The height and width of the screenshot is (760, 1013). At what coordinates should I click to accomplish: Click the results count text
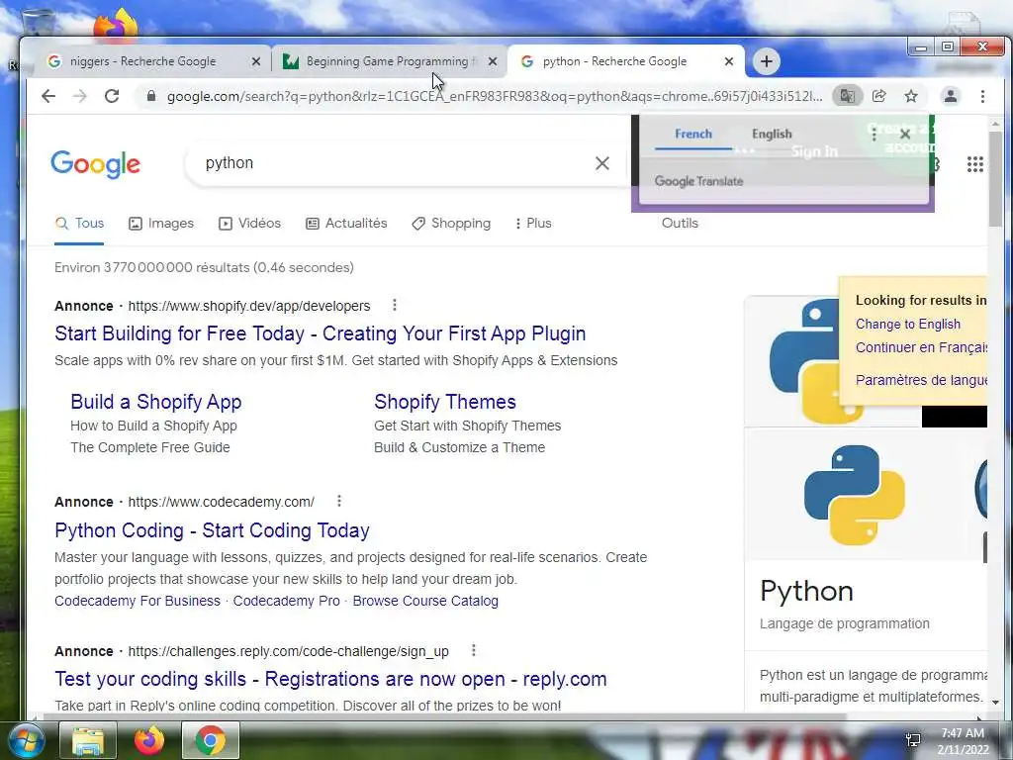[x=204, y=267]
